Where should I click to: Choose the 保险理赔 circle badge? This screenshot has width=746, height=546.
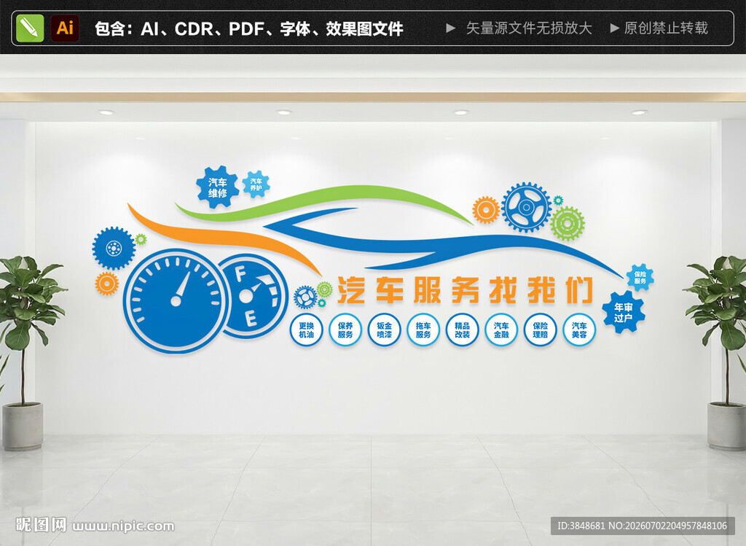(x=541, y=330)
